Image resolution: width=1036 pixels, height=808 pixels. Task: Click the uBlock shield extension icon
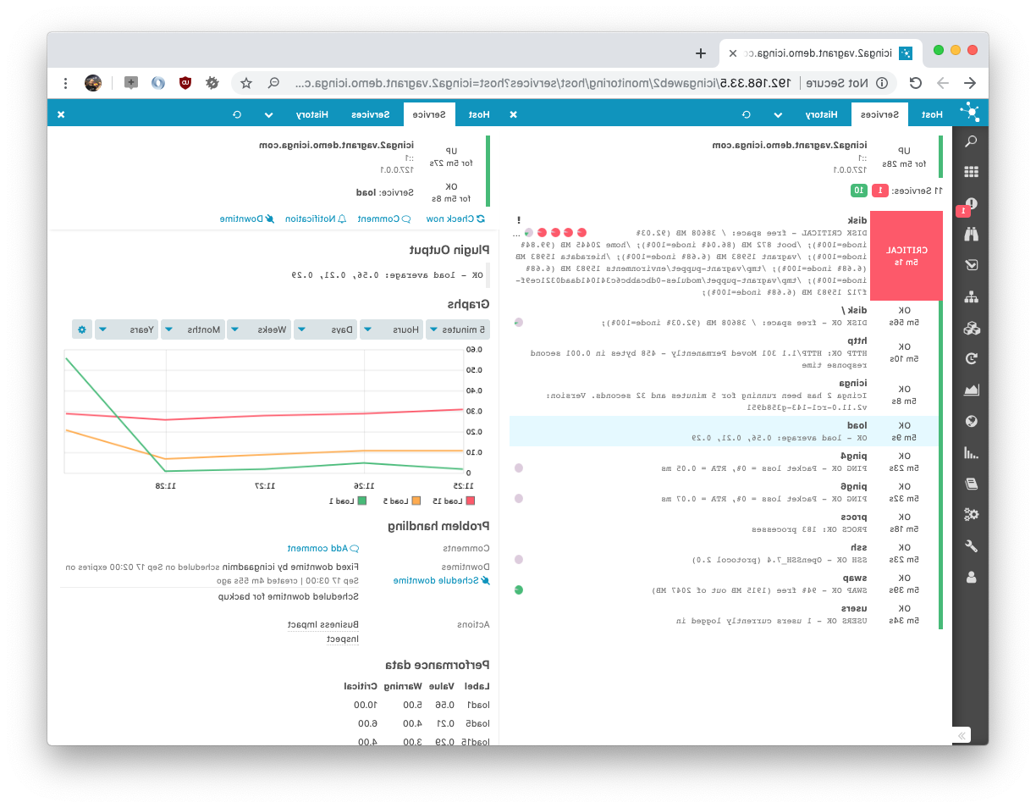pos(185,83)
